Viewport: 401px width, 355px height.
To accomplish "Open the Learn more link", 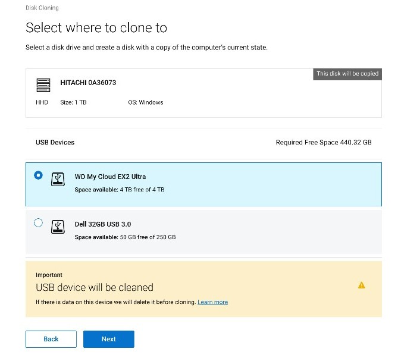I will pyautogui.click(x=212, y=302).
